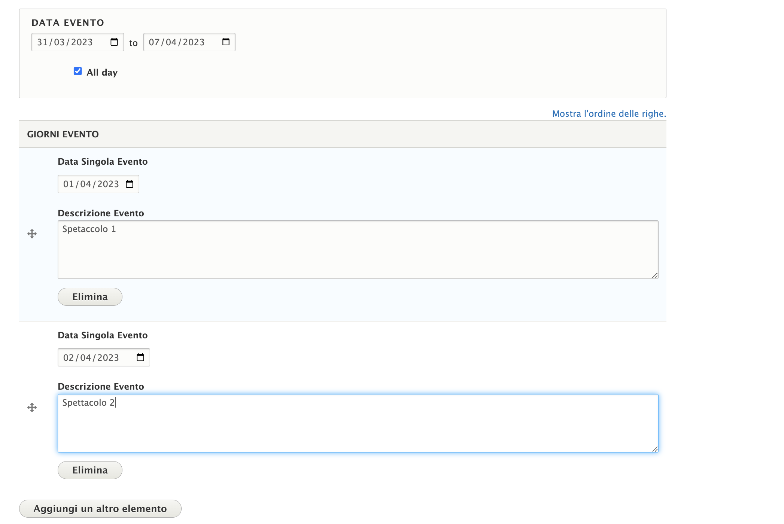This screenshot has height=524, width=784.
Task: Select day portion of 01/04/2023 field
Action: tap(69, 184)
